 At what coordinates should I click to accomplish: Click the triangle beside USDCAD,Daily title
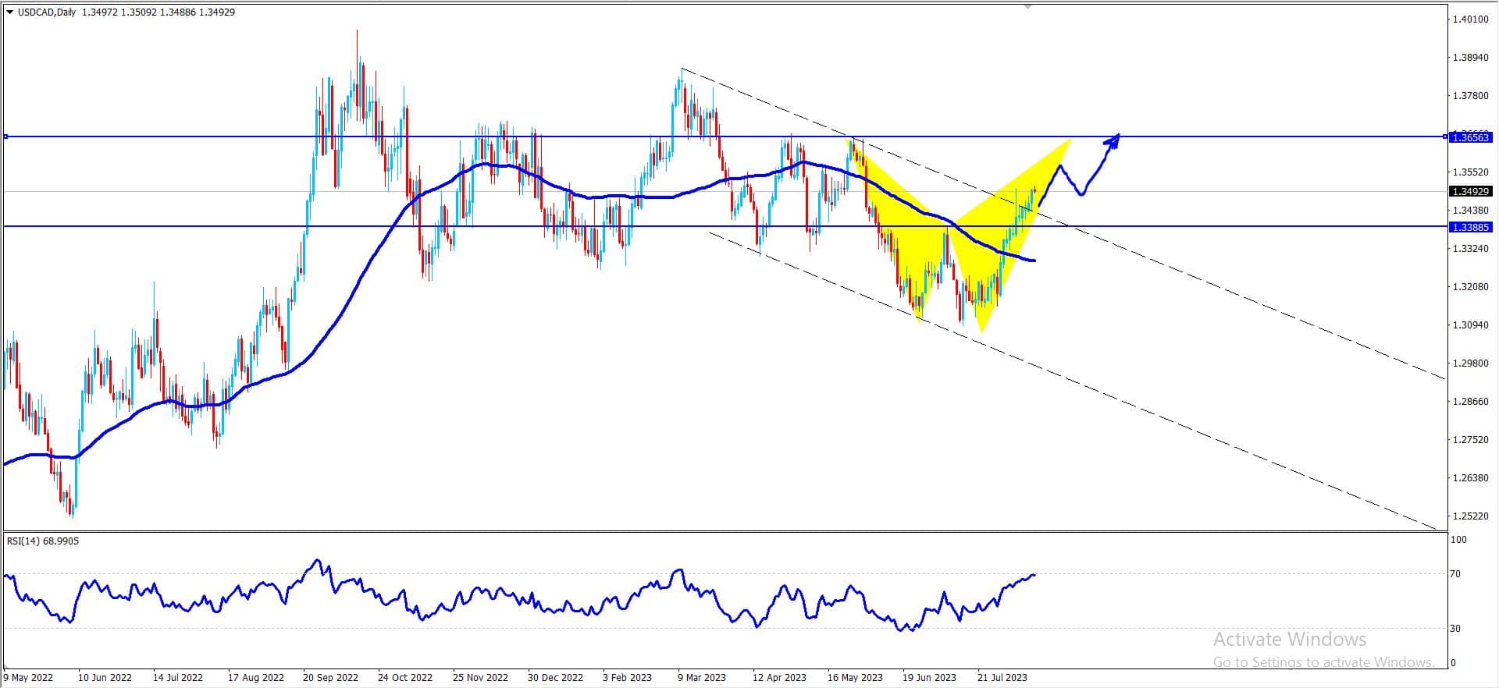tap(9, 12)
